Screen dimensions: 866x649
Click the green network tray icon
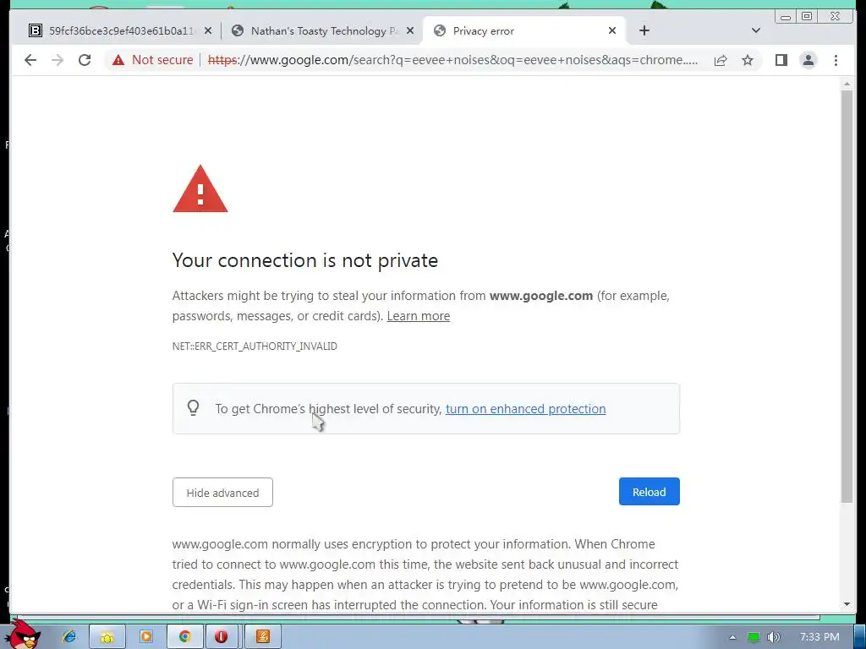754,637
